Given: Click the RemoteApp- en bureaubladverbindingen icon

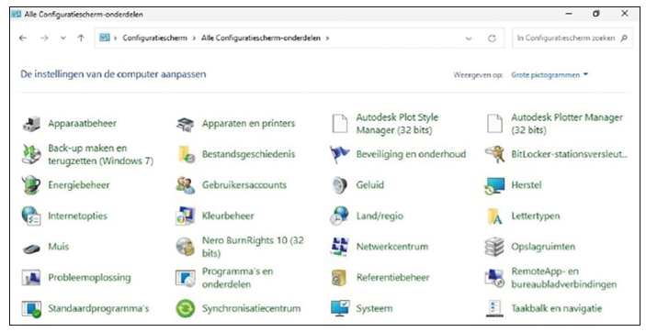Looking at the screenshot, I should pyautogui.click(x=494, y=278).
